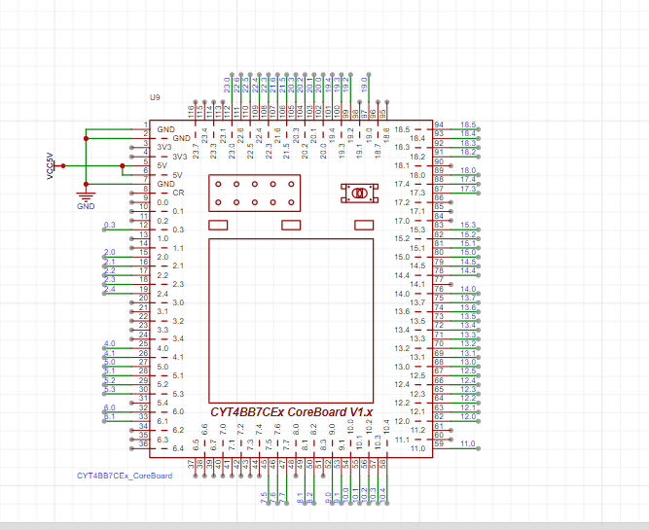Click pin number 58 at bottom right
Screen dimensions: 649x530
(382, 464)
